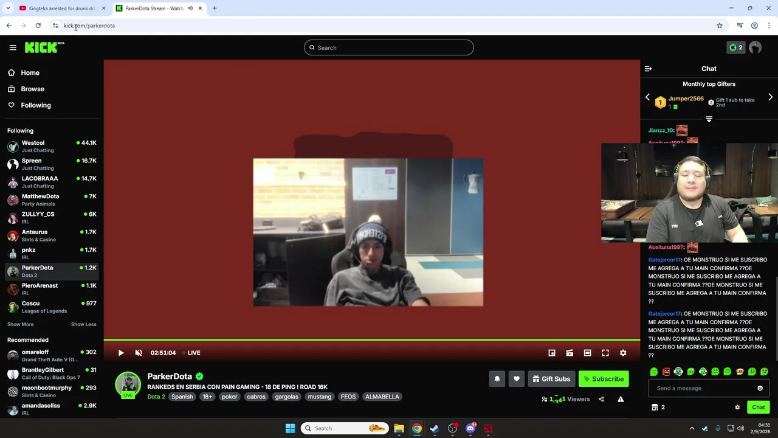The image size is (778, 438).
Task: Open chat settings gear
Action: (737, 407)
